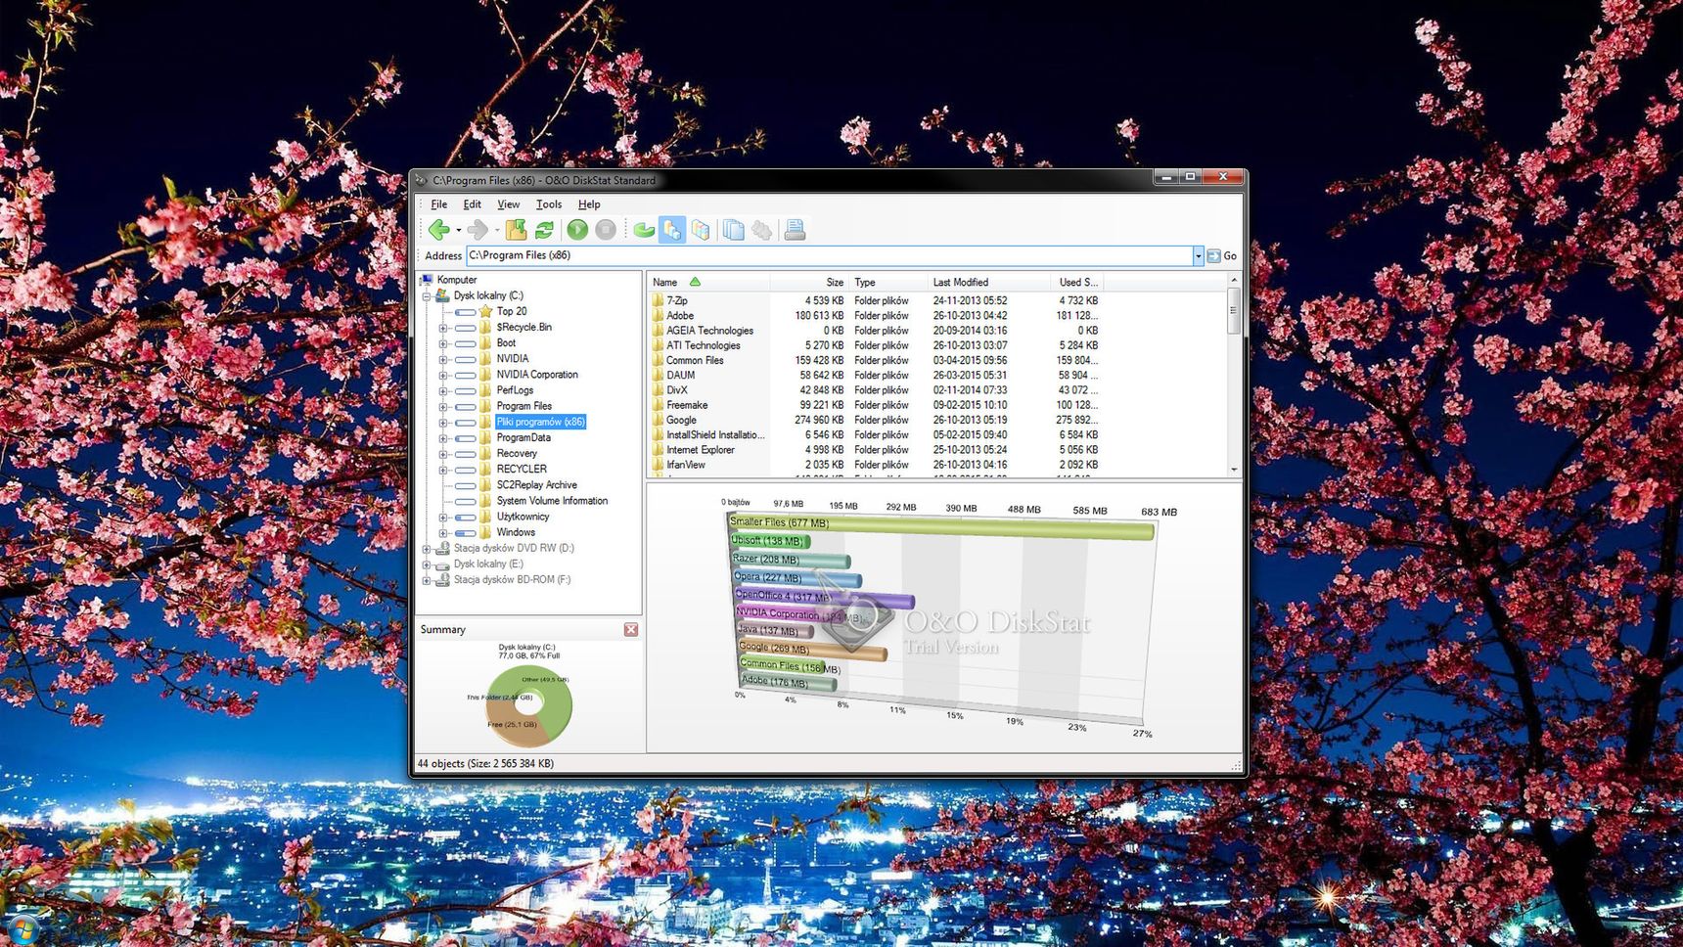Viewport: 1683px width, 947px height.
Task: Open the Forward history dropdown arrow
Action: (496, 231)
